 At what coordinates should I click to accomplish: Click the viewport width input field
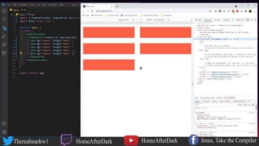click(x=133, y=20)
